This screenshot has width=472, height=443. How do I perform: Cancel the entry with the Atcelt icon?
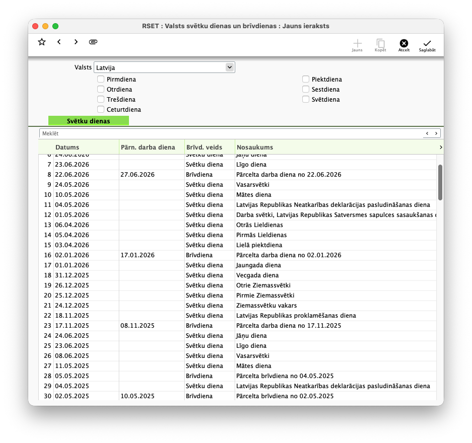click(404, 45)
